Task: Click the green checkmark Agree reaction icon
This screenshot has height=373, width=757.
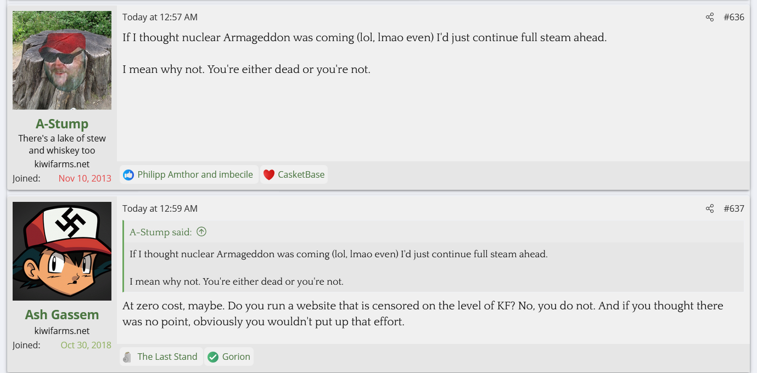Action: [213, 357]
